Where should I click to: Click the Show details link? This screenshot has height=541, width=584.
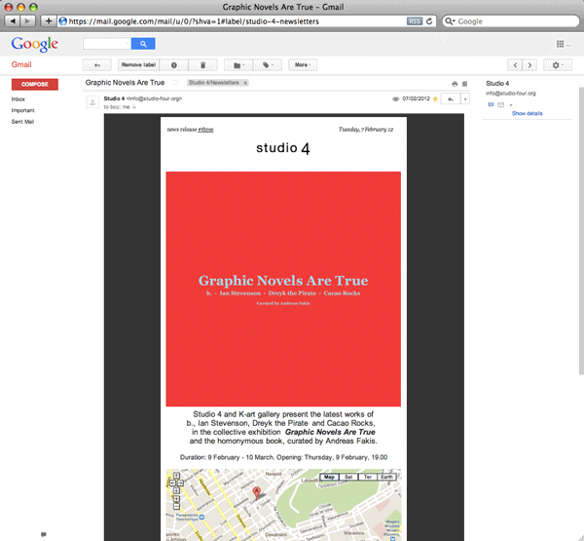click(527, 113)
